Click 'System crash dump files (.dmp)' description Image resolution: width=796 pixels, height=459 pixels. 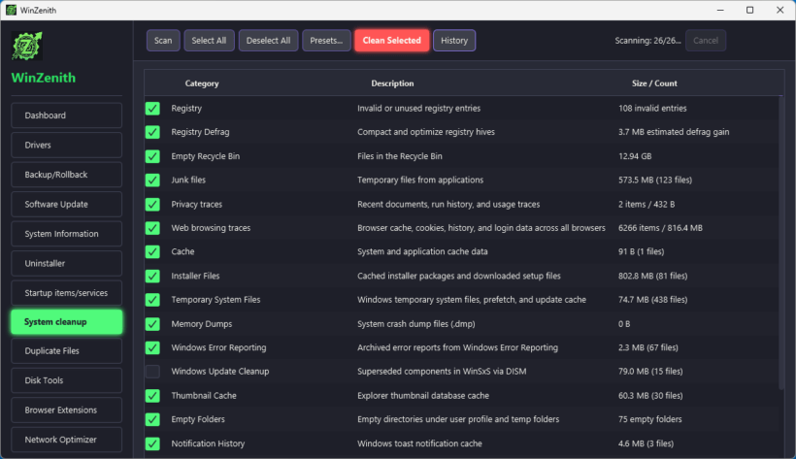(415, 324)
